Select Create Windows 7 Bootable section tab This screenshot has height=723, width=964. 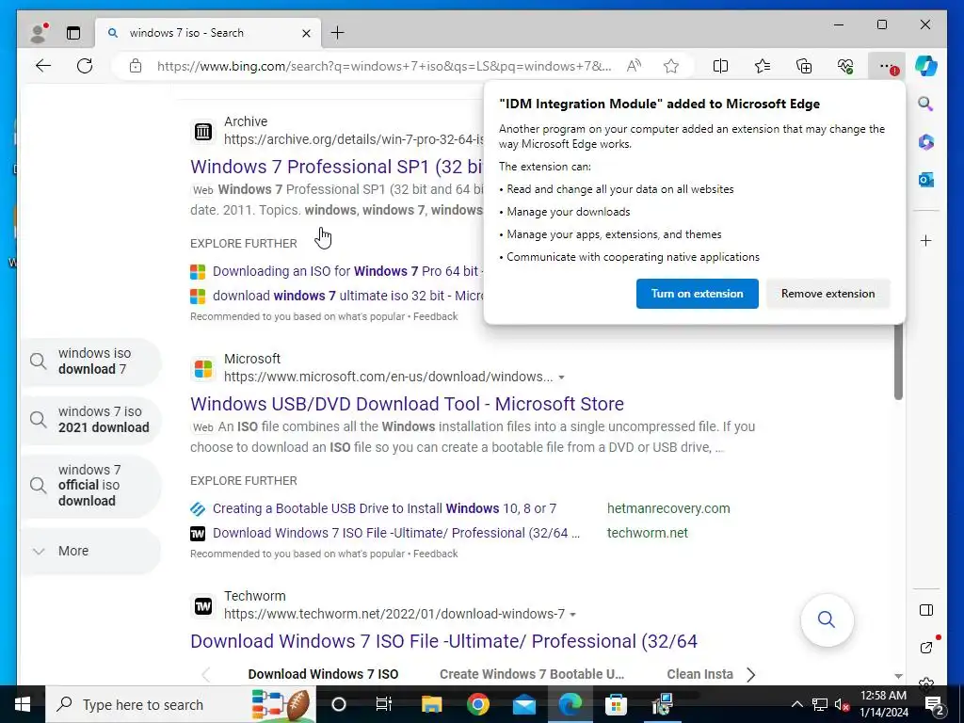point(532,674)
